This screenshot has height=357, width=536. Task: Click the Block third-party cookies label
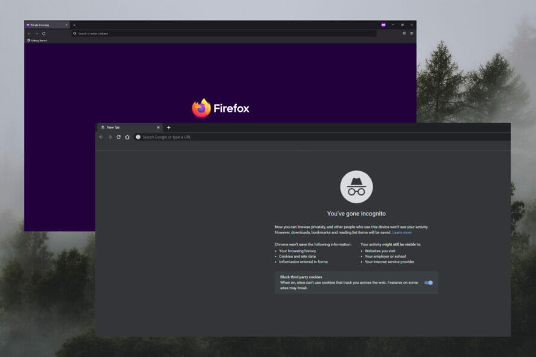coord(301,277)
